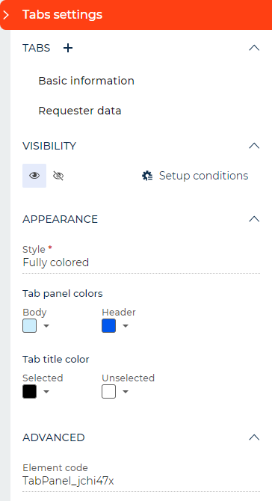This screenshot has height=501, width=272.
Task: Open the Header color dropdown arrow
Action: coord(126,326)
